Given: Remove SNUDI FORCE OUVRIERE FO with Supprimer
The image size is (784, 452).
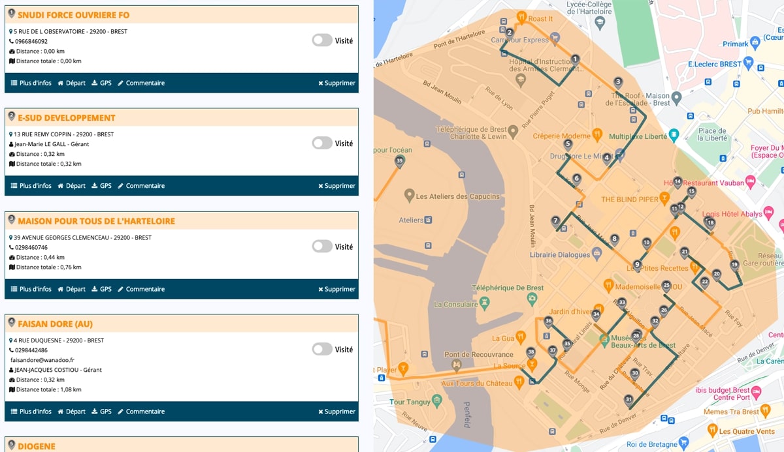Looking at the screenshot, I should [x=336, y=83].
